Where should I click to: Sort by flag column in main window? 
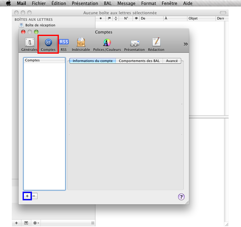pyautogui.click(x=109, y=18)
